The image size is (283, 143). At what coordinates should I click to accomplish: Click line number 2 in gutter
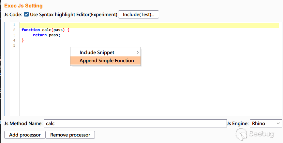point(14,30)
